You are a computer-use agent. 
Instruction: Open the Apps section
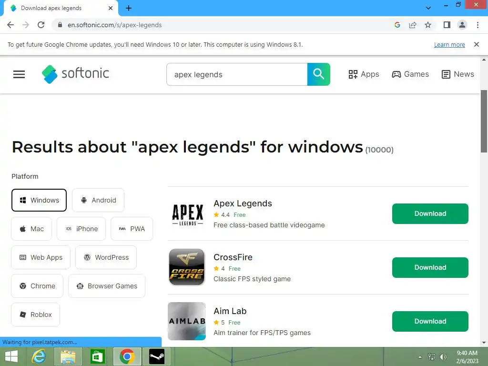(364, 74)
